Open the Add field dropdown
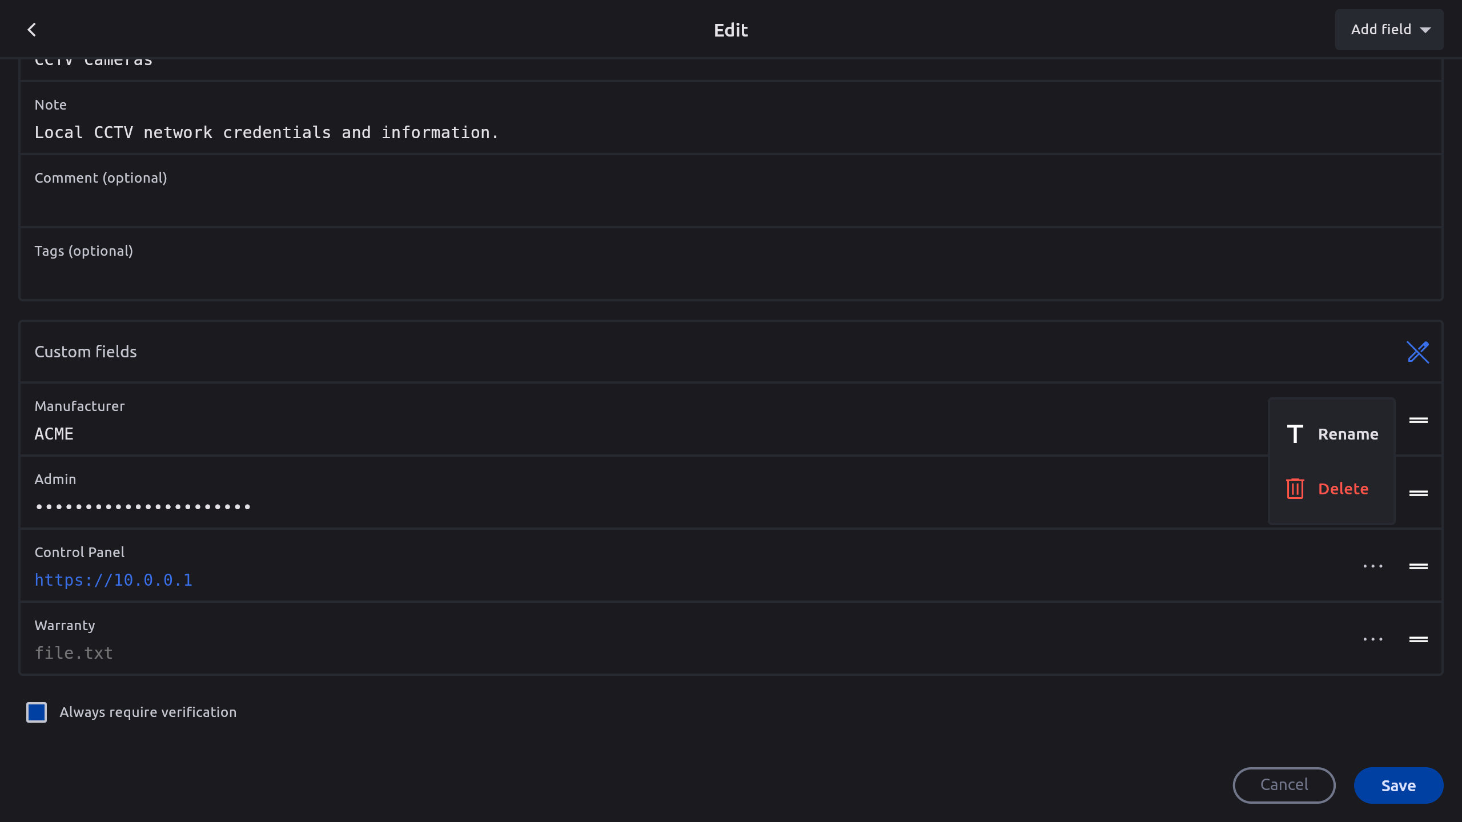Image resolution: width=1462 pixels, height=822 pixels. (1389, 30)
